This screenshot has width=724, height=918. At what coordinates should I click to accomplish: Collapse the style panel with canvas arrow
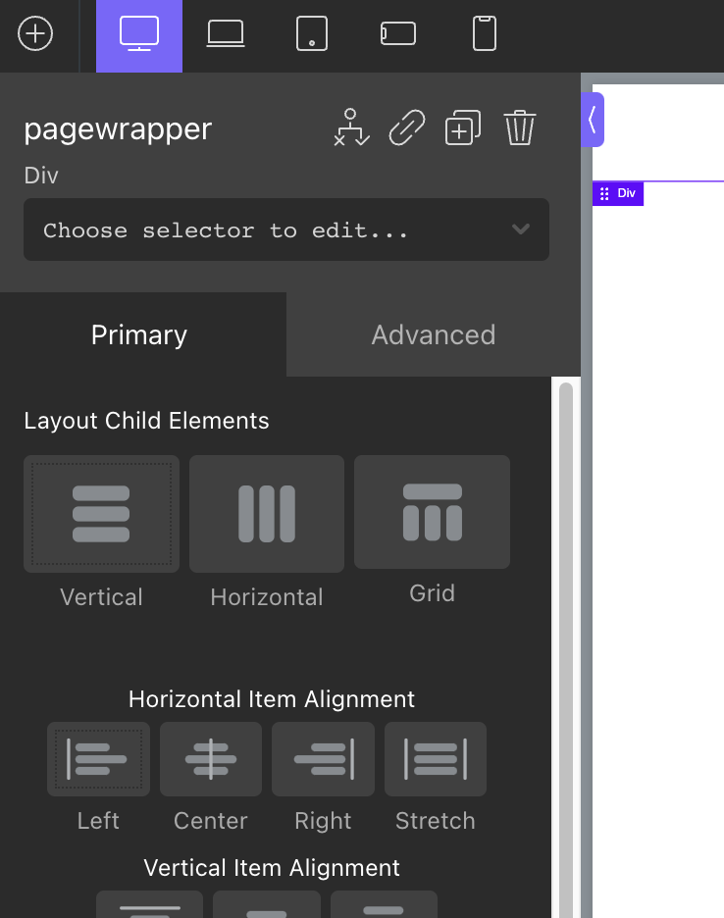592,118
